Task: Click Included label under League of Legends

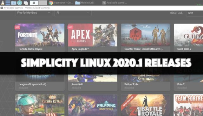Action: [23, 88]
